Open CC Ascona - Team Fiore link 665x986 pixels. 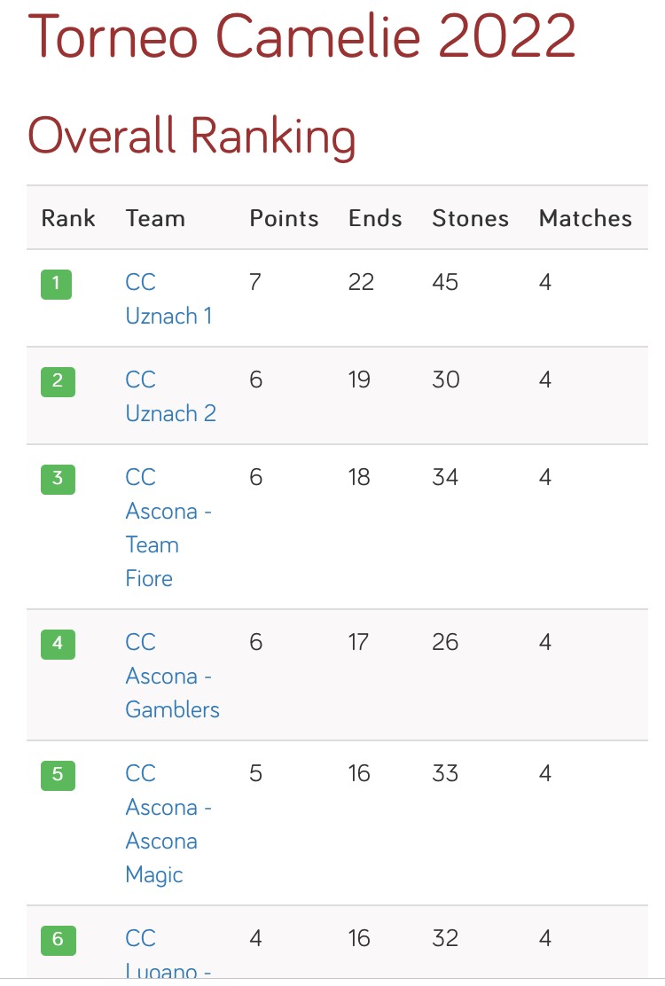[168, 528]
